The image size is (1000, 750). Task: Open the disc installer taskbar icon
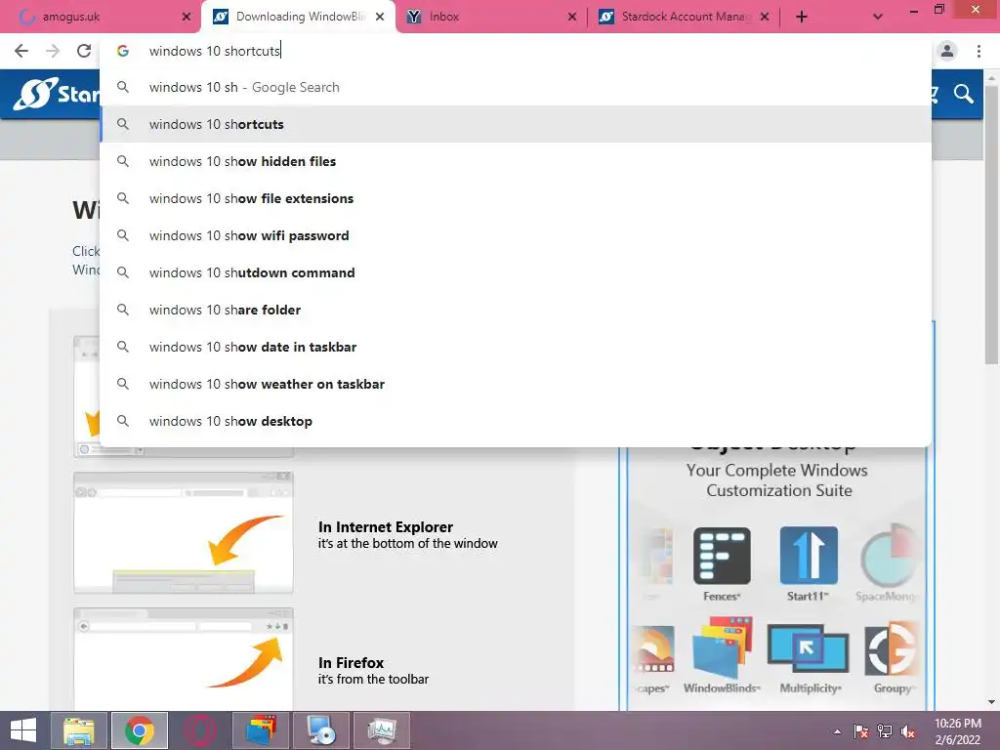click(321, 730)
